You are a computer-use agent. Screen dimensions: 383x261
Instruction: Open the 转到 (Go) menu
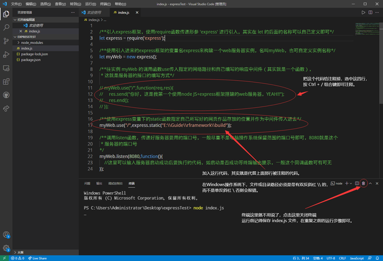click(x=75, y=4)
